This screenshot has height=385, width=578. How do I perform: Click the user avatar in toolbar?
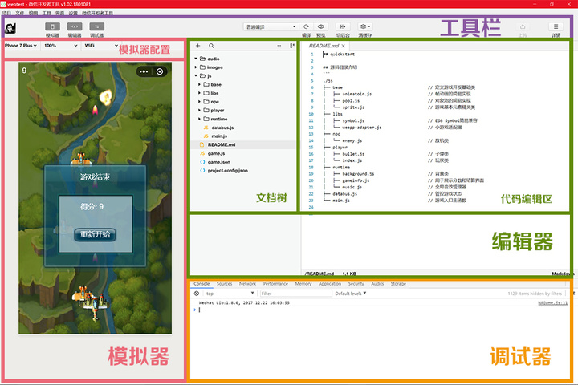tap(10, 28)
